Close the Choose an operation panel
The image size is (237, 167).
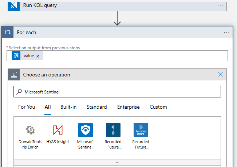[220, 74]
